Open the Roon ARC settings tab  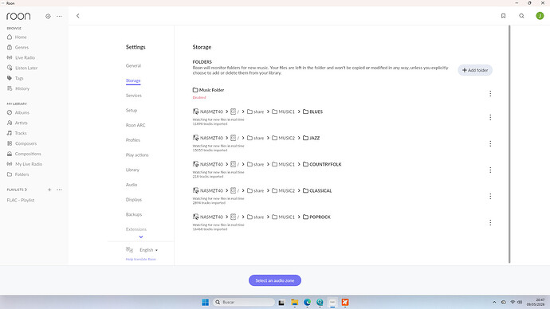coord(136,125)
